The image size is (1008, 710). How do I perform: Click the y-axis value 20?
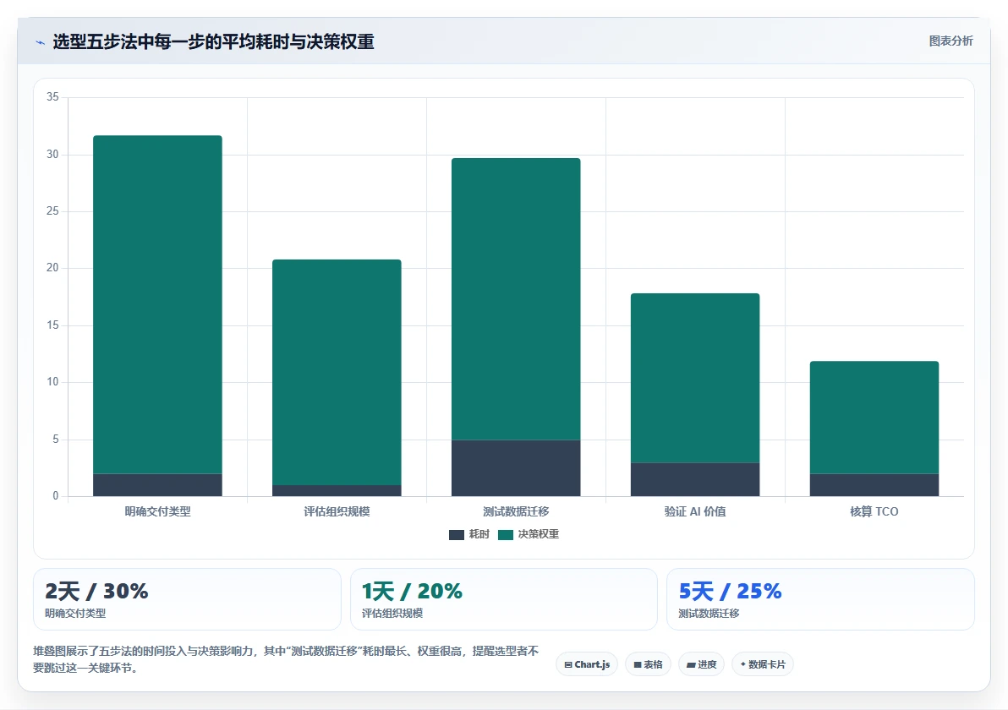click(52, 268)
